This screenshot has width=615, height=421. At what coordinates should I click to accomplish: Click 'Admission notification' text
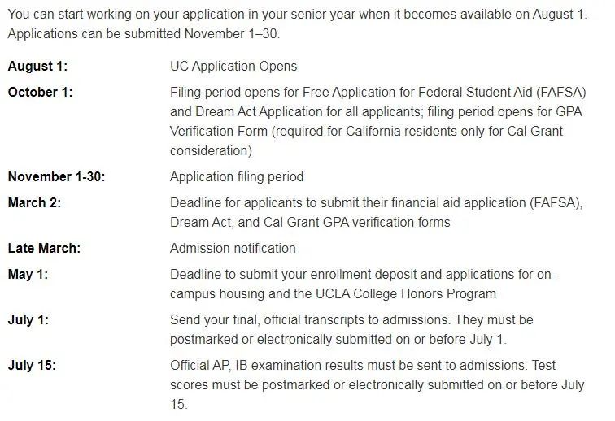coord(233,249)
